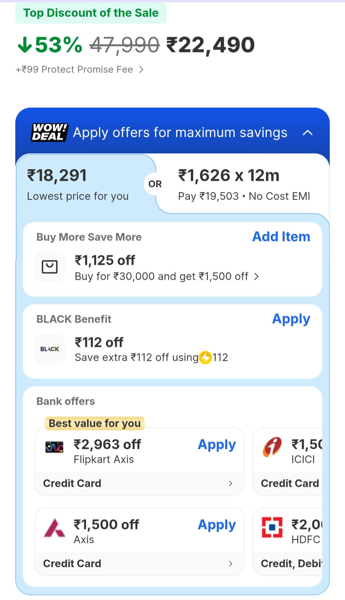Expand the Protect Promise Fee details arrow
This screenshot has width=345, height=600.
click(x=141, y=70)
